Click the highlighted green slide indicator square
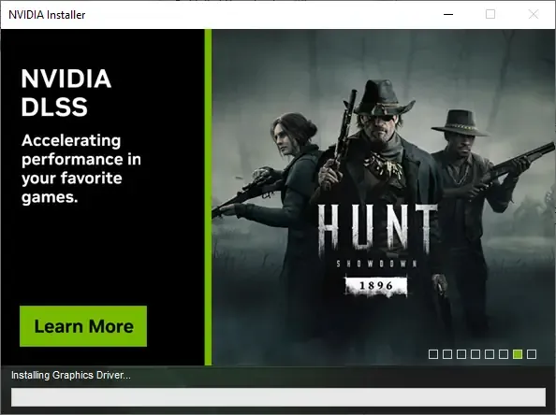Screen dimensions: 556x415 pyautogui.click(x=518, y=354)
